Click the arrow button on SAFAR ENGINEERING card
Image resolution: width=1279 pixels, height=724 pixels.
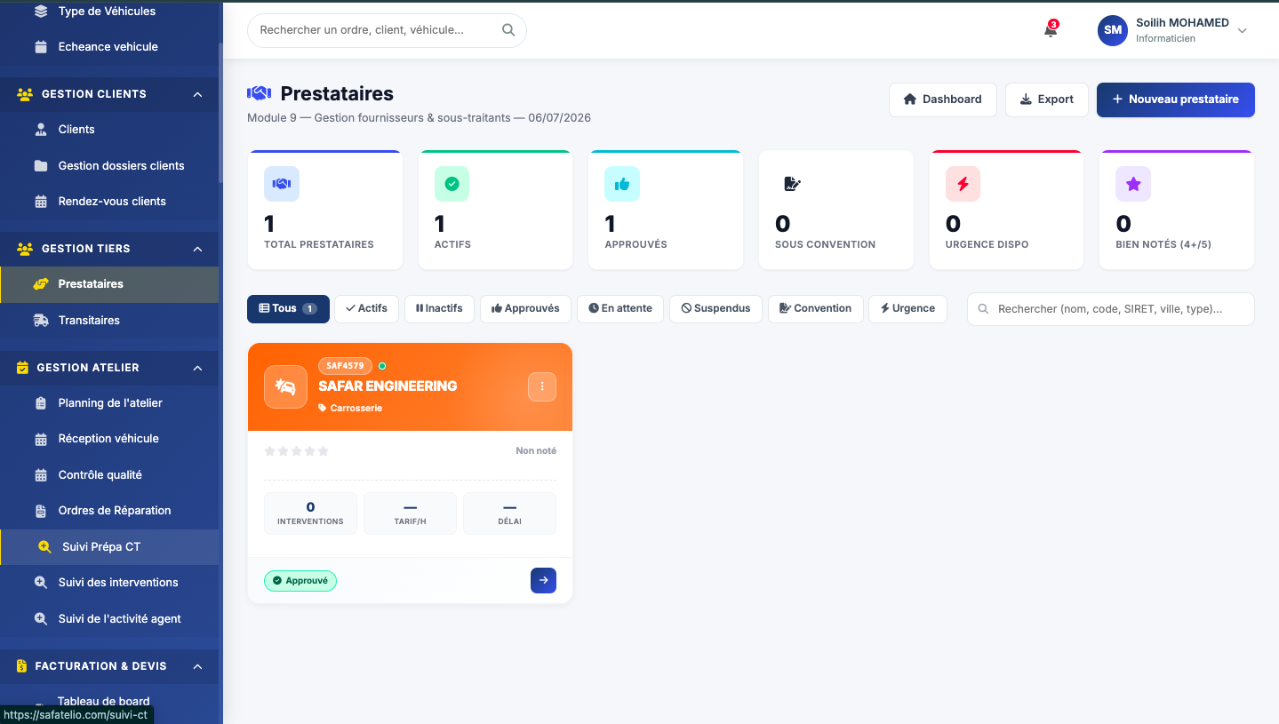(x=543, y=580)
